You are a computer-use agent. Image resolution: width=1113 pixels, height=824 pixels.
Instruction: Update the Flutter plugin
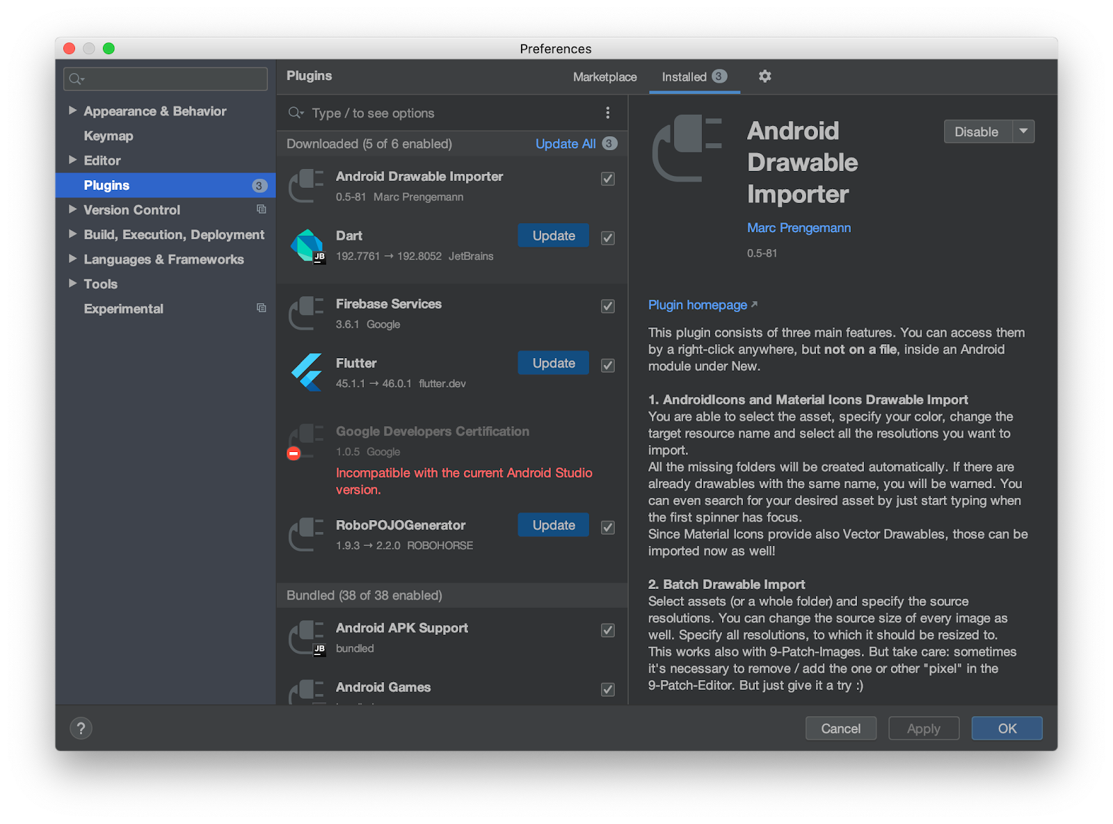tap(554, 363)
